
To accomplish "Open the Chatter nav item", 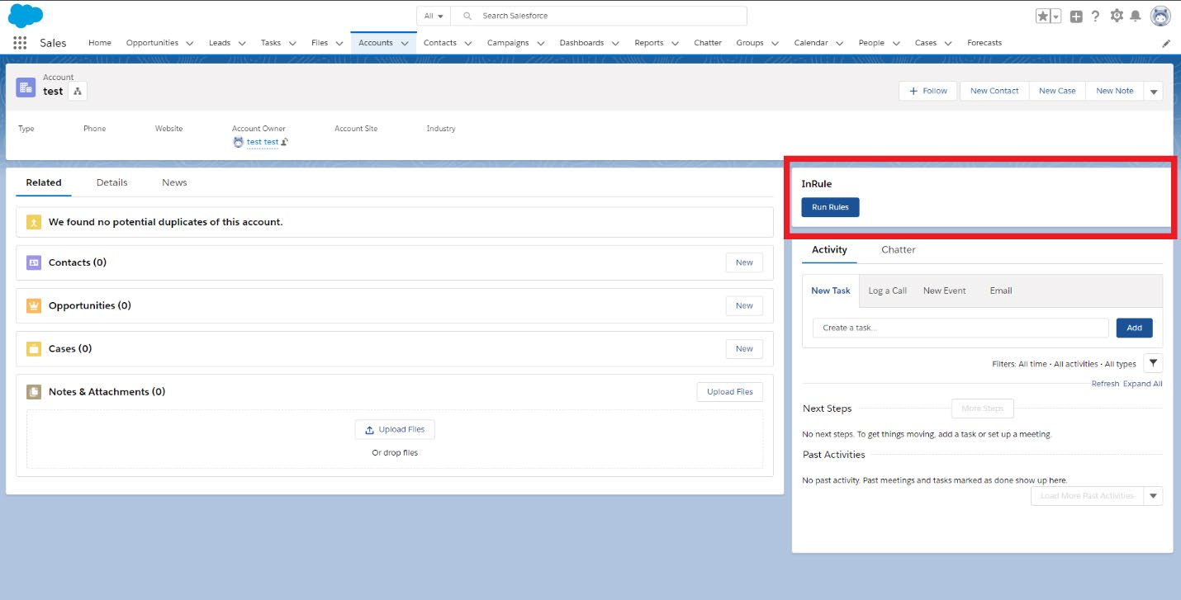I will 708,43.
